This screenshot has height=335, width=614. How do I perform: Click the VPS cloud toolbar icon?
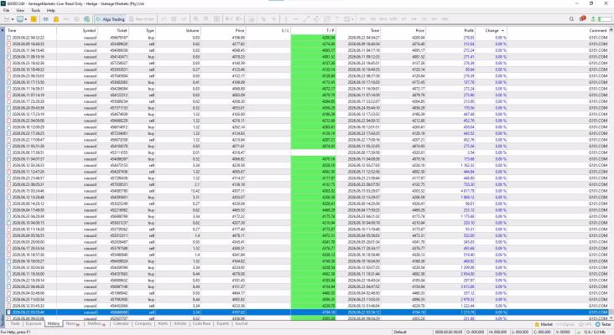coord(76,18)
